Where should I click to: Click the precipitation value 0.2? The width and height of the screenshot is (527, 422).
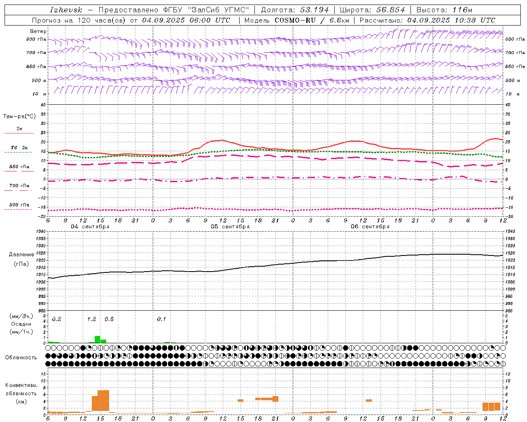coord(56,319)
